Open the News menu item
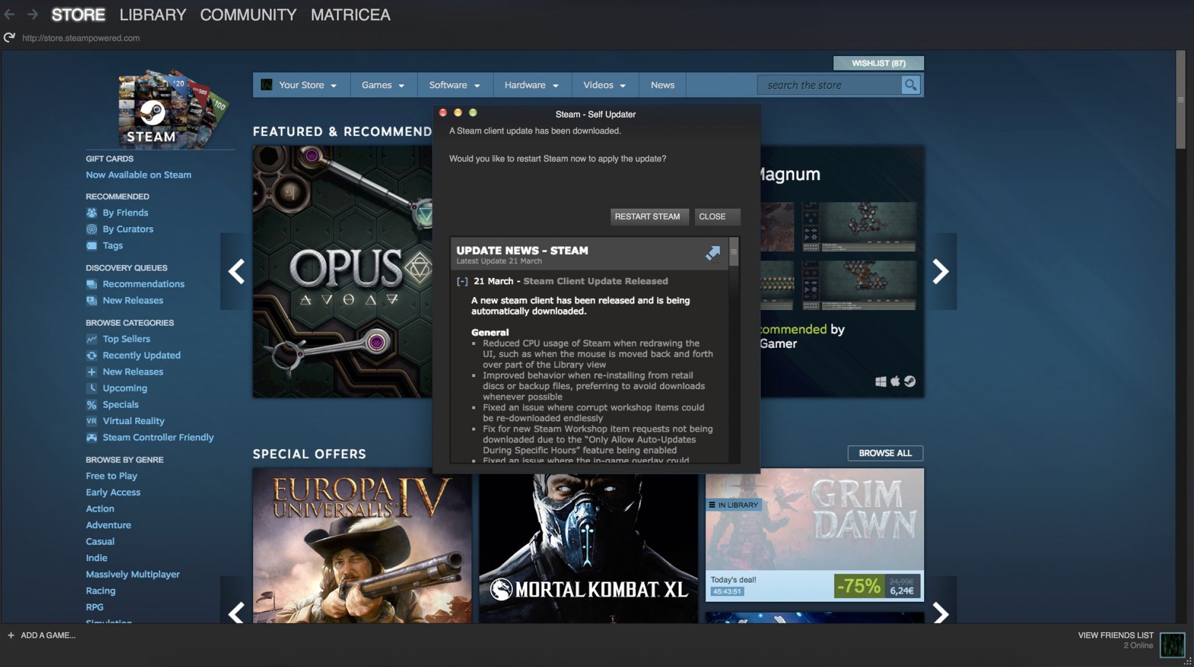 click(x=662, y=85)
